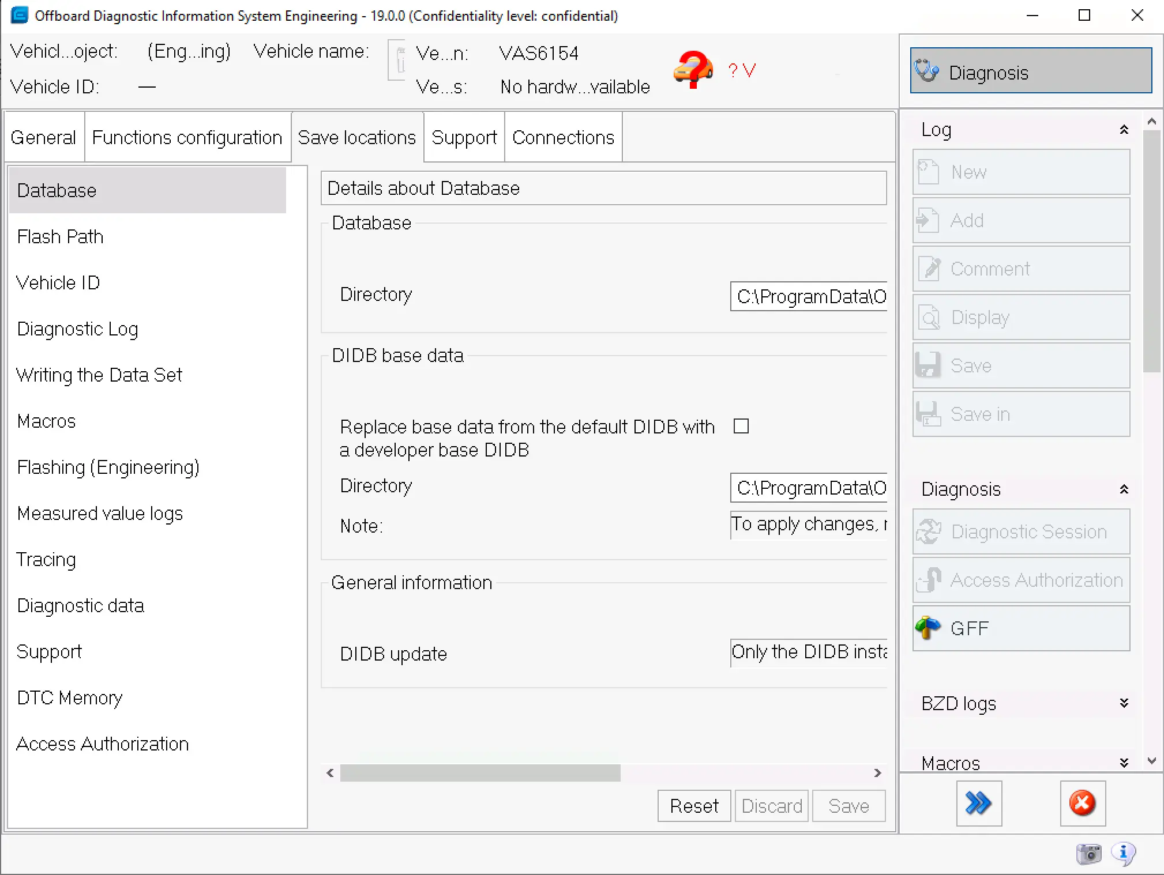Expand the Macros section in side panel
Screen dimensions: 1164x875
[x=1124, y=763]
